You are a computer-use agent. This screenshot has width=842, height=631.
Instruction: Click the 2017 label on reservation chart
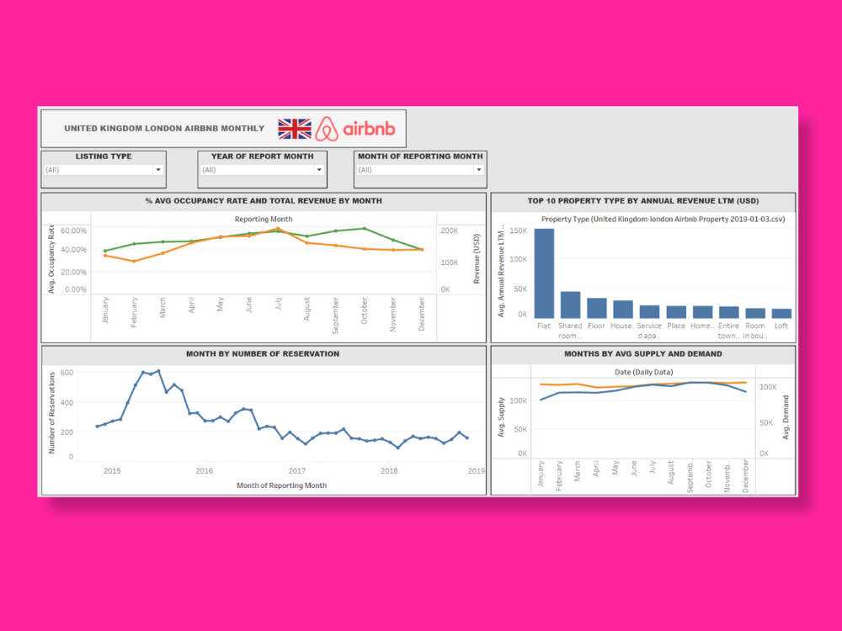[296, 470]
